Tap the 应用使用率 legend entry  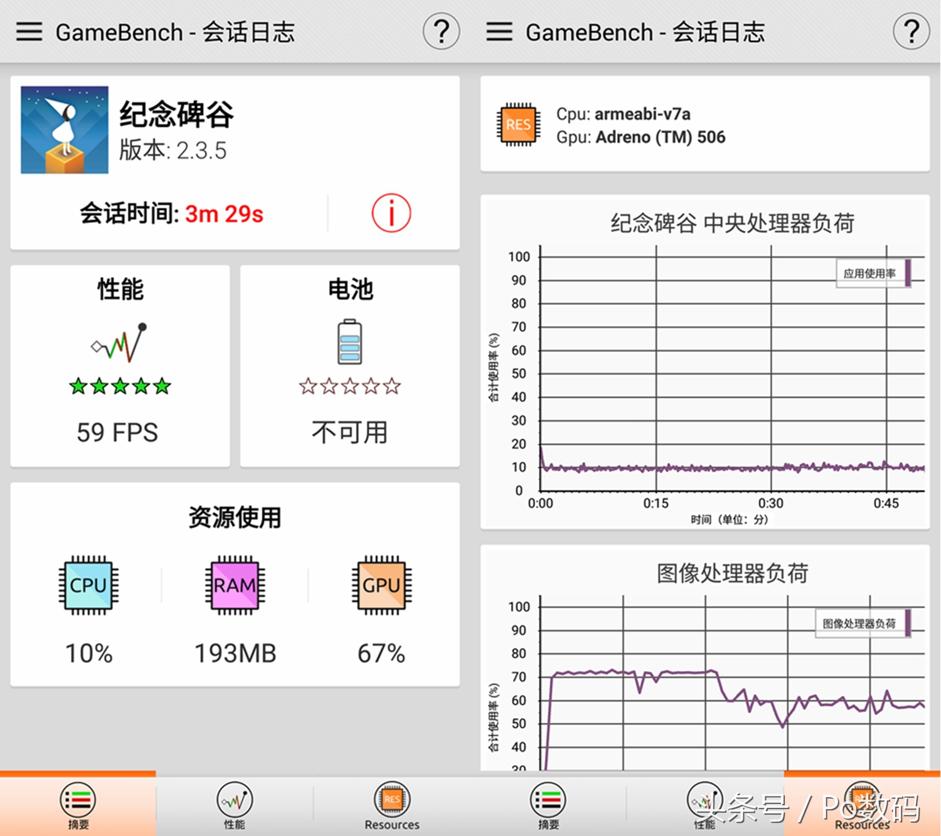coord(873,273)
